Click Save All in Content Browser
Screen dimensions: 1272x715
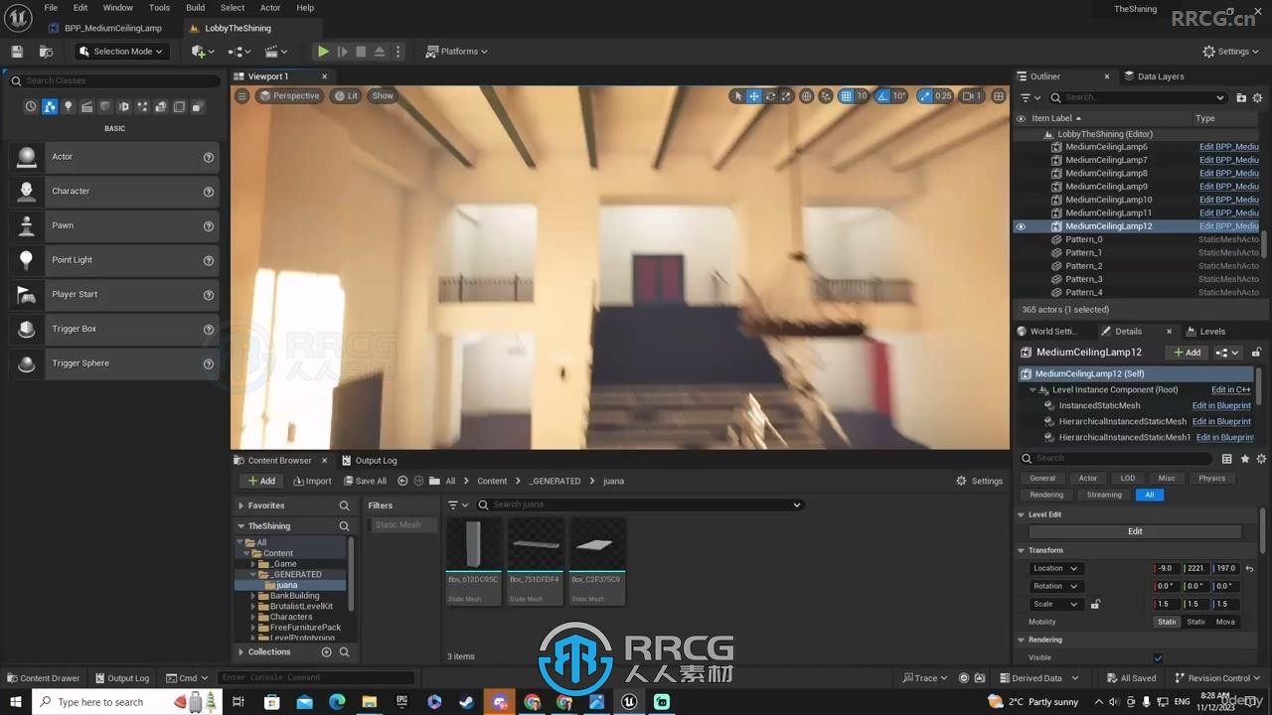(364, 481)
